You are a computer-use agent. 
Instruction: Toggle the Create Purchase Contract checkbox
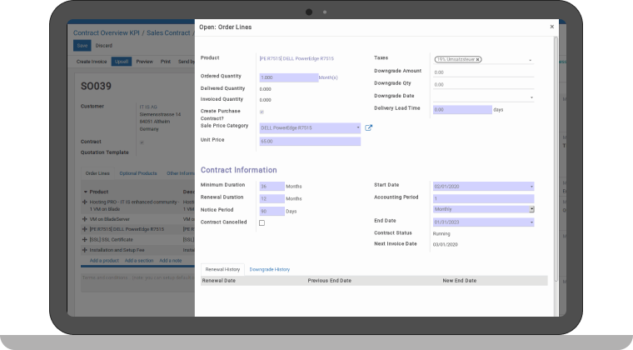click(262, 111)
